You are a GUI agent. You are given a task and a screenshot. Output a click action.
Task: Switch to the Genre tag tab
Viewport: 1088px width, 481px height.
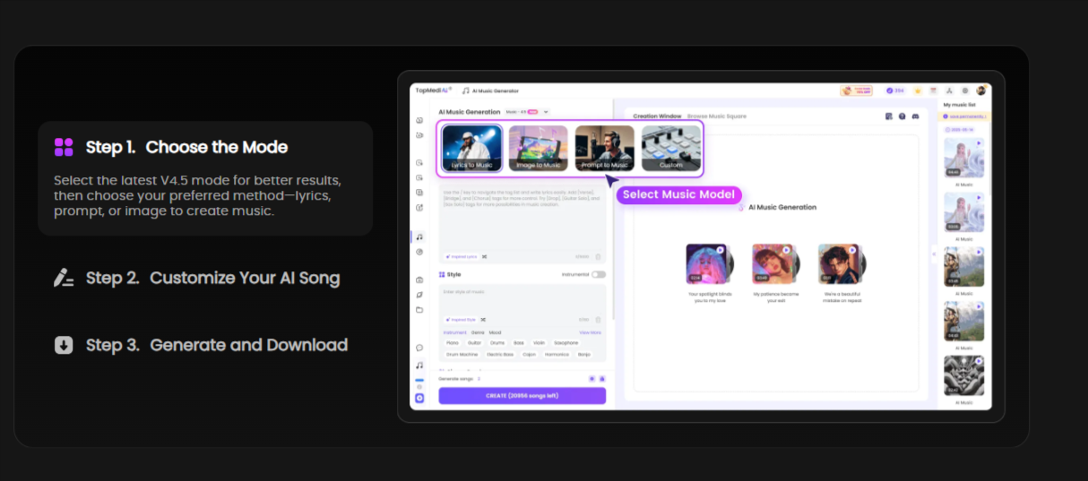pos(477,332)
